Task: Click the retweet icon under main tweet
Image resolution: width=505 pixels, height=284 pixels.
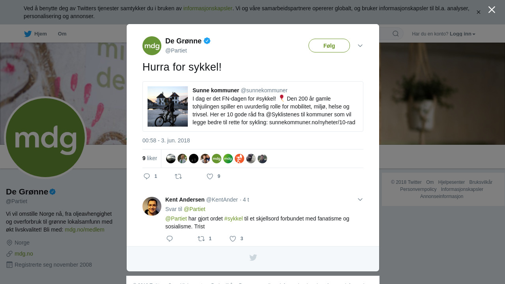Action: (178, 176)
